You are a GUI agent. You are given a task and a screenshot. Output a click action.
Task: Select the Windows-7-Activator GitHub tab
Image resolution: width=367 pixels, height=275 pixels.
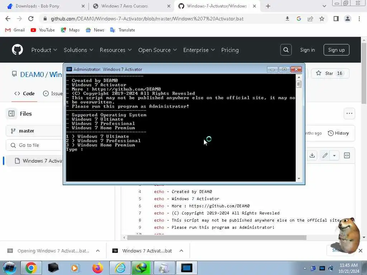tap(217, 6)
